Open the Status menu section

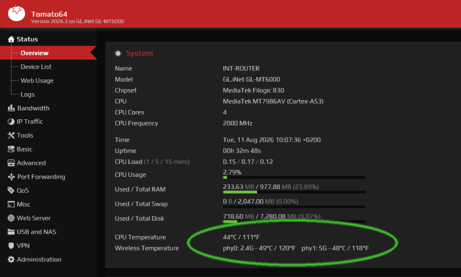[x=27, y=39]
